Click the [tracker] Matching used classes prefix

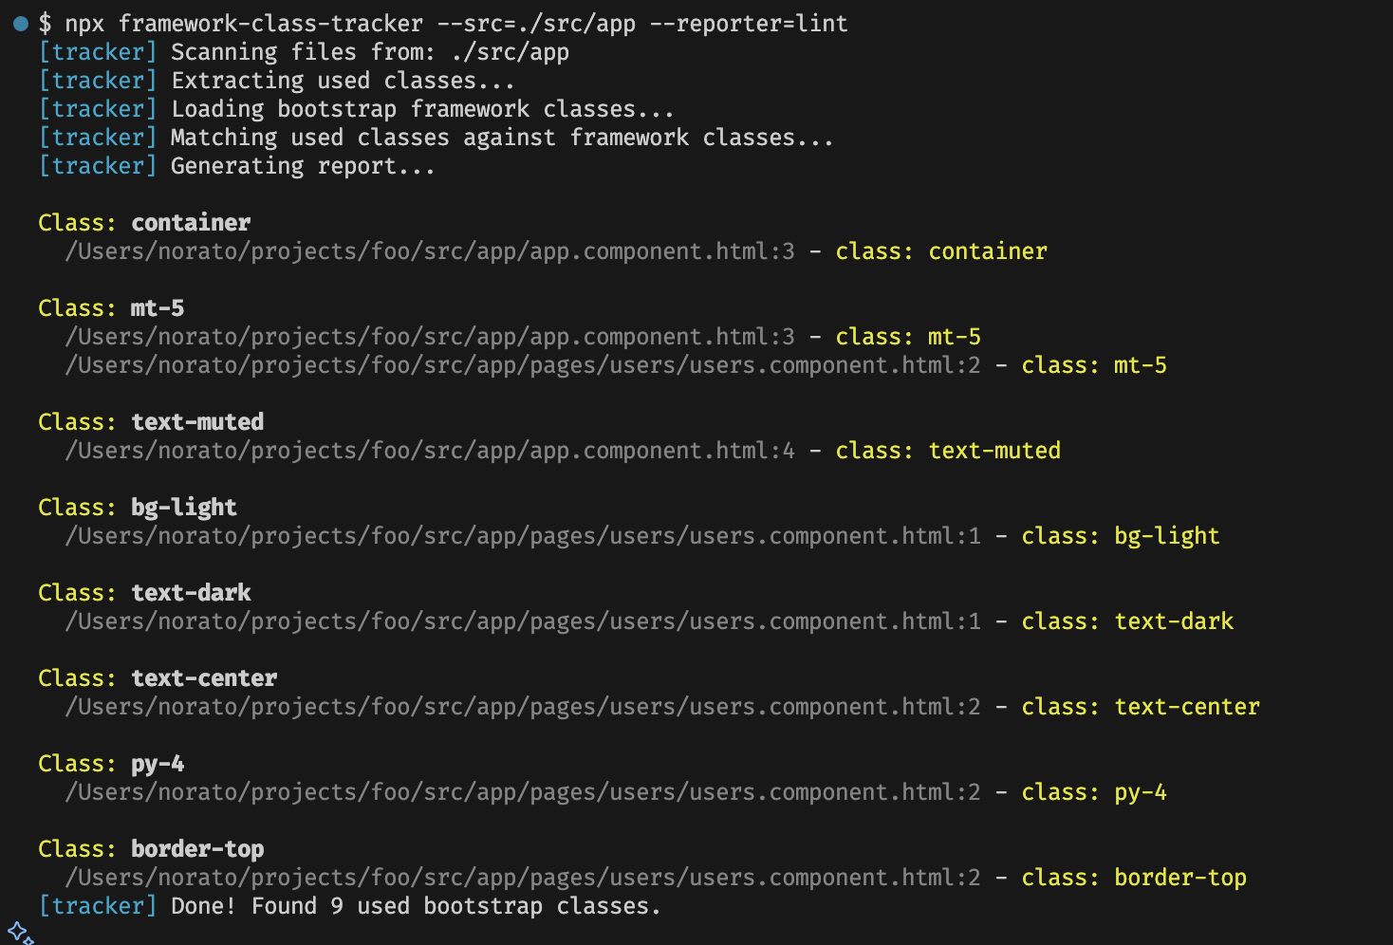[x=96, y=138]
